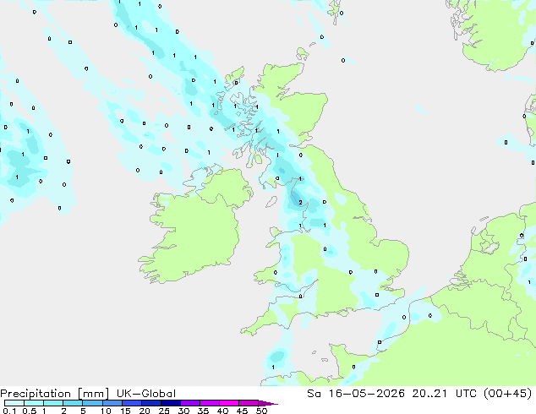Select the 'UK-Global' model label

146,394
